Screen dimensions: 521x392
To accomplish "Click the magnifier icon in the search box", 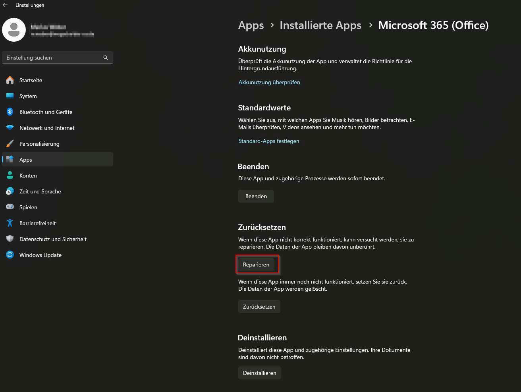I will pos(106,58).
